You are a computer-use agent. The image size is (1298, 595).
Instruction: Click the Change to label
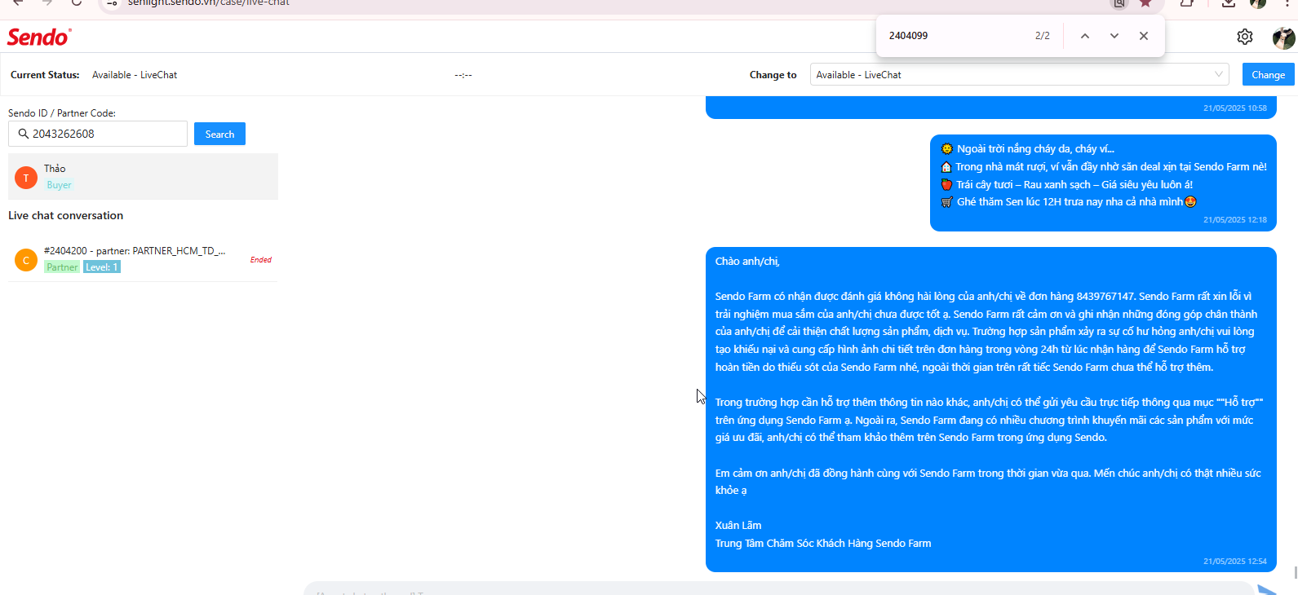click(773, 75)
